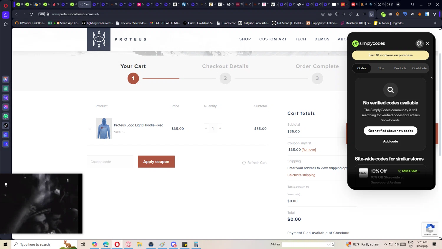Show hidden bookmarks with double chevron
The height and width of the screenshot is (249, 442).
(x=435, y=23)
